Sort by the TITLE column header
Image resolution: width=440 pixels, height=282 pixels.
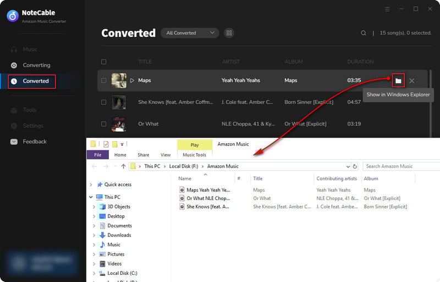[145, 62]
